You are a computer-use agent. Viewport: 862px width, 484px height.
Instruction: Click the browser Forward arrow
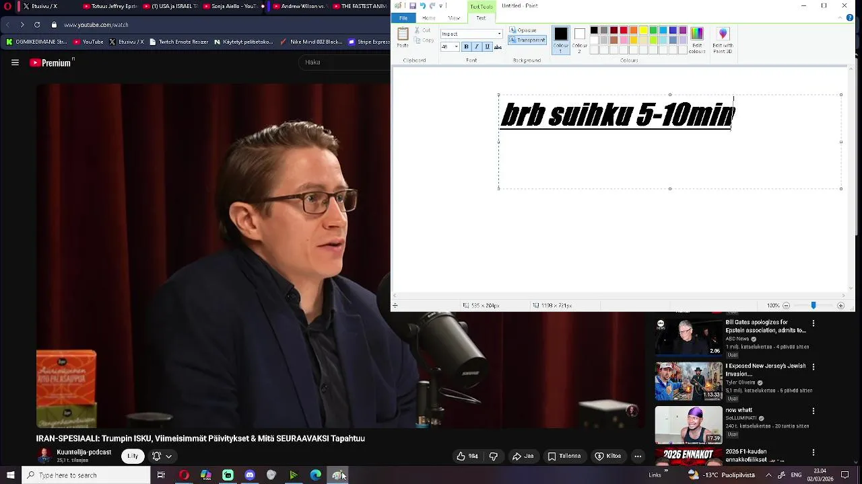(22, 25)
